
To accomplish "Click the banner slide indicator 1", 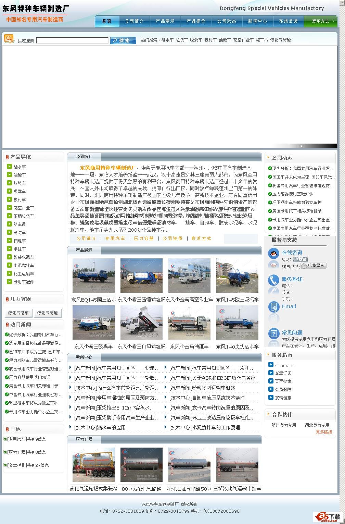I will pyautogui.click(x=301, y=146).
